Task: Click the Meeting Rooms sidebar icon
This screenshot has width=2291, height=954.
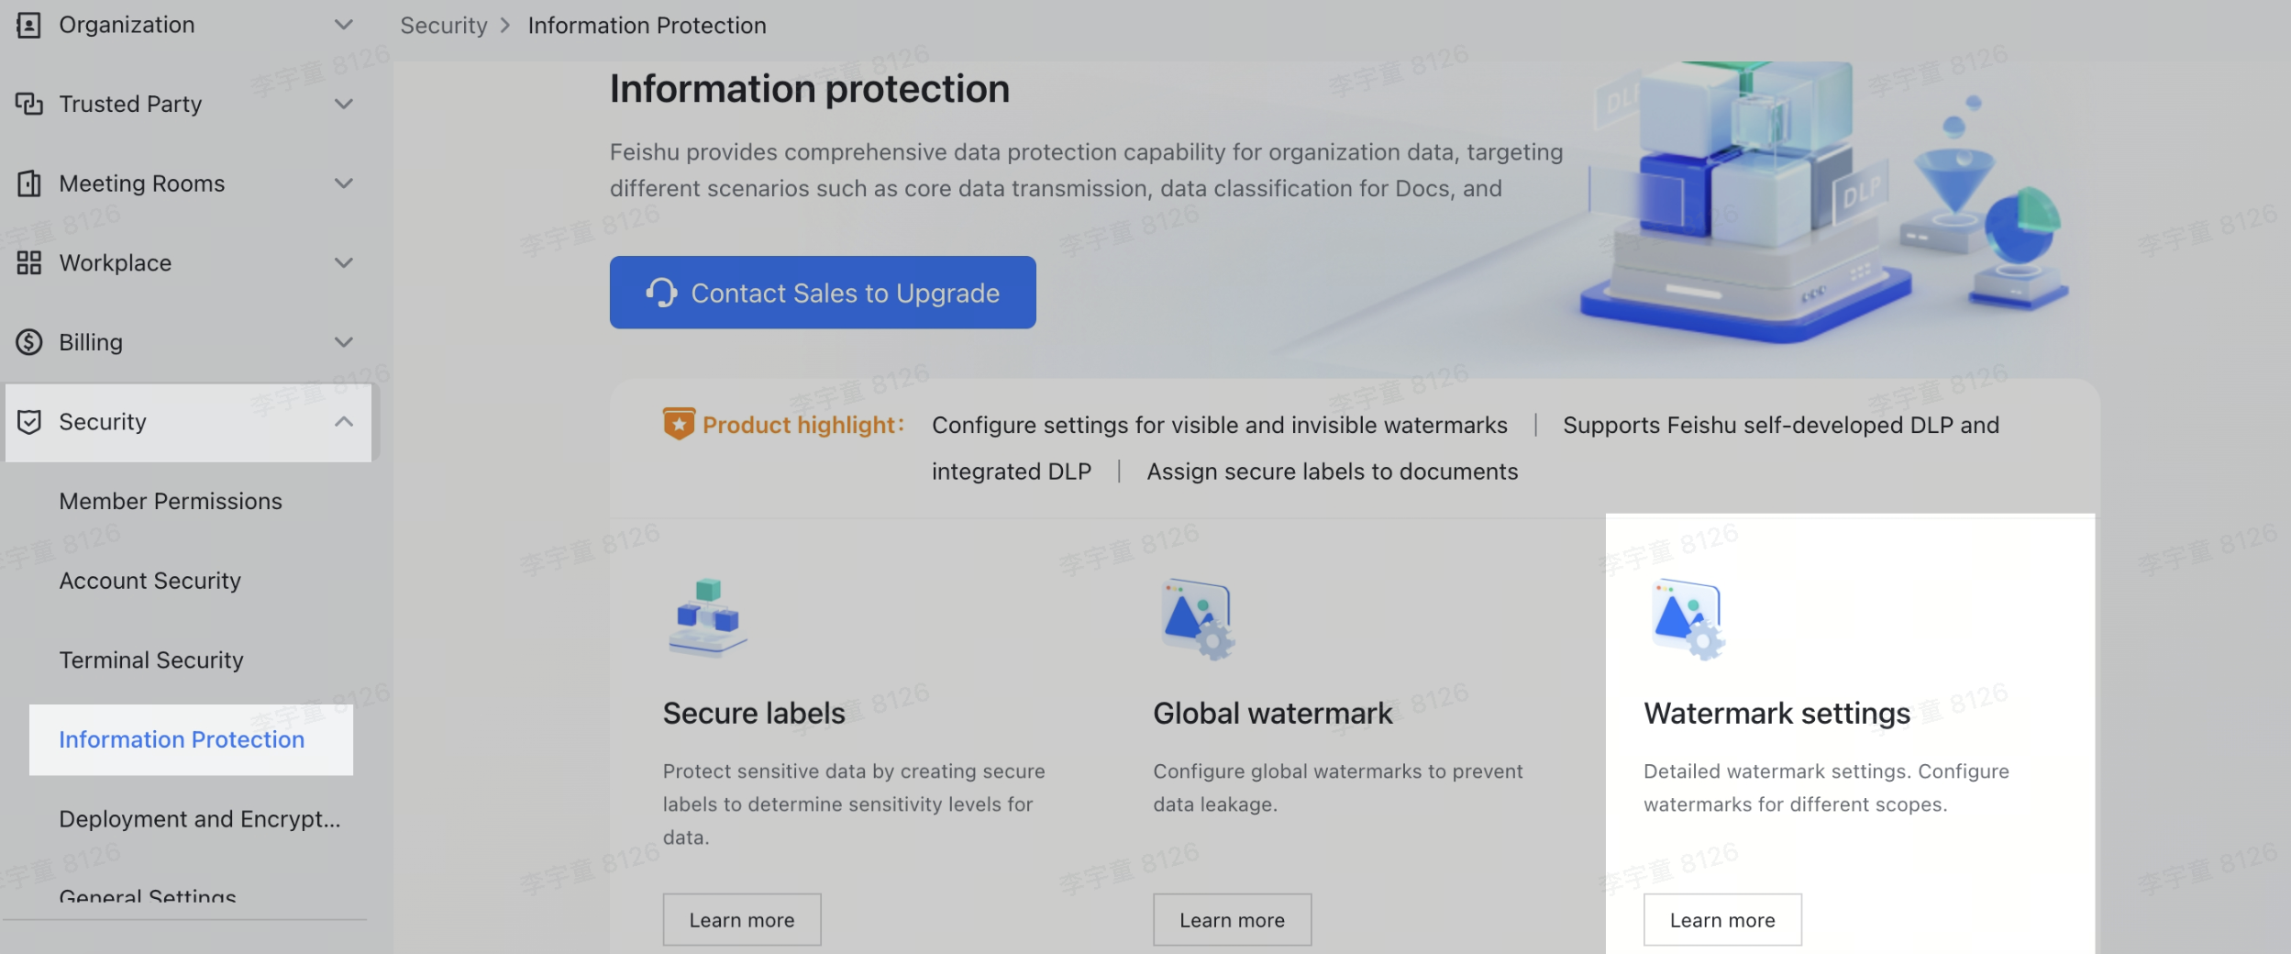Action: (28, 183)
